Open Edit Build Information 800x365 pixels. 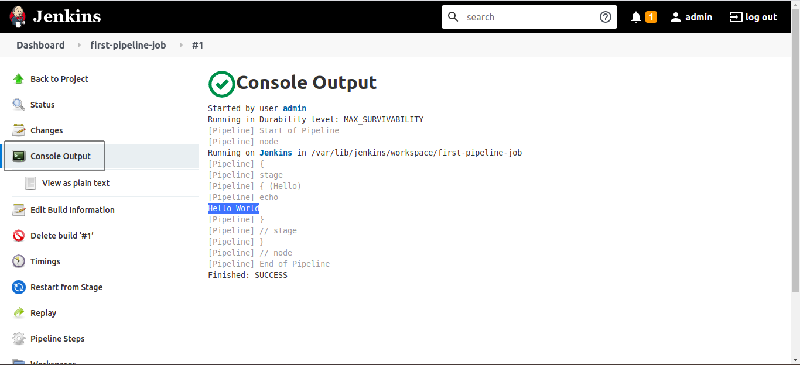point(72,210)
